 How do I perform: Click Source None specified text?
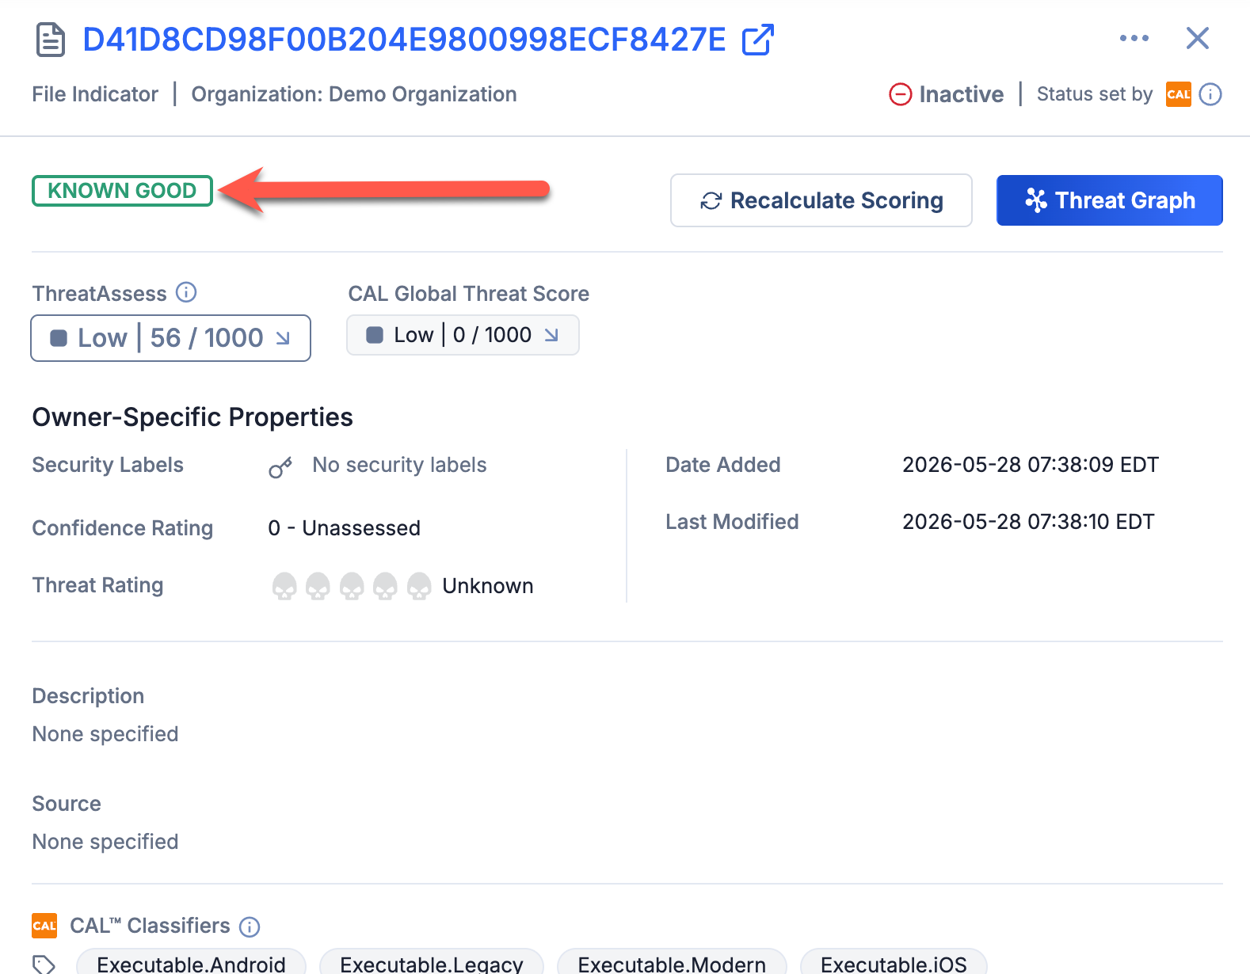click(105, 842)
